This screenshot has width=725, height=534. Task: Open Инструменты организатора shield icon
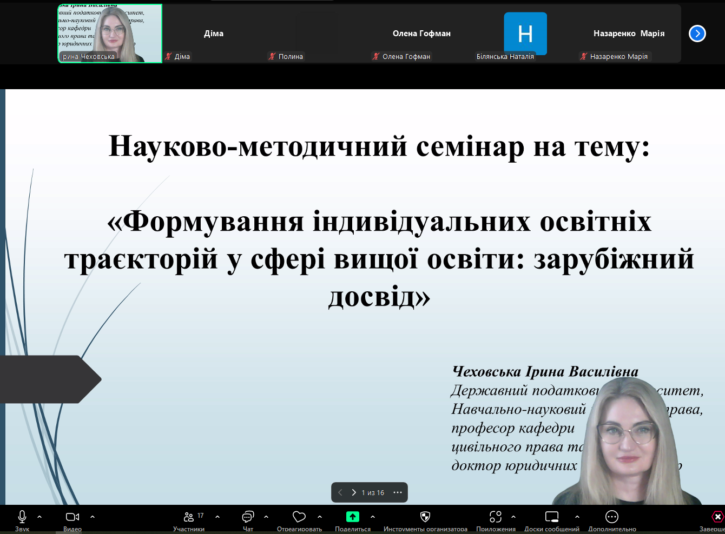[425, 517]
